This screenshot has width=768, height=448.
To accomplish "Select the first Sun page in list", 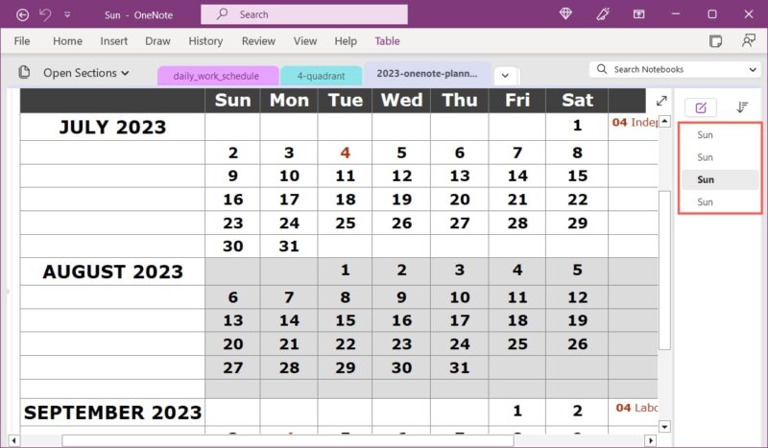I will point(720,135).
